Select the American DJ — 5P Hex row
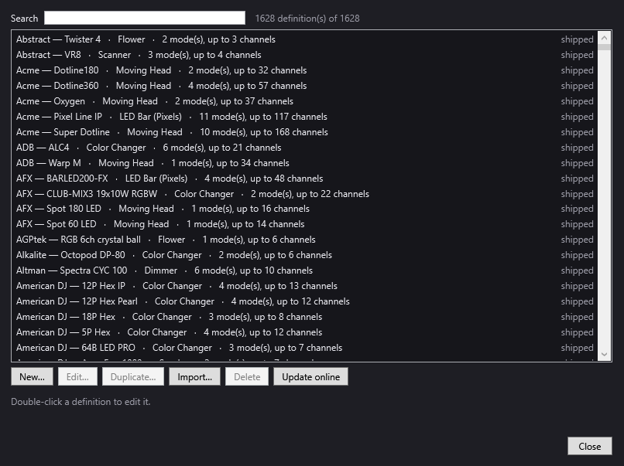Screen dimensions: 624x466 pyautogui.click(x=304, y=332)
